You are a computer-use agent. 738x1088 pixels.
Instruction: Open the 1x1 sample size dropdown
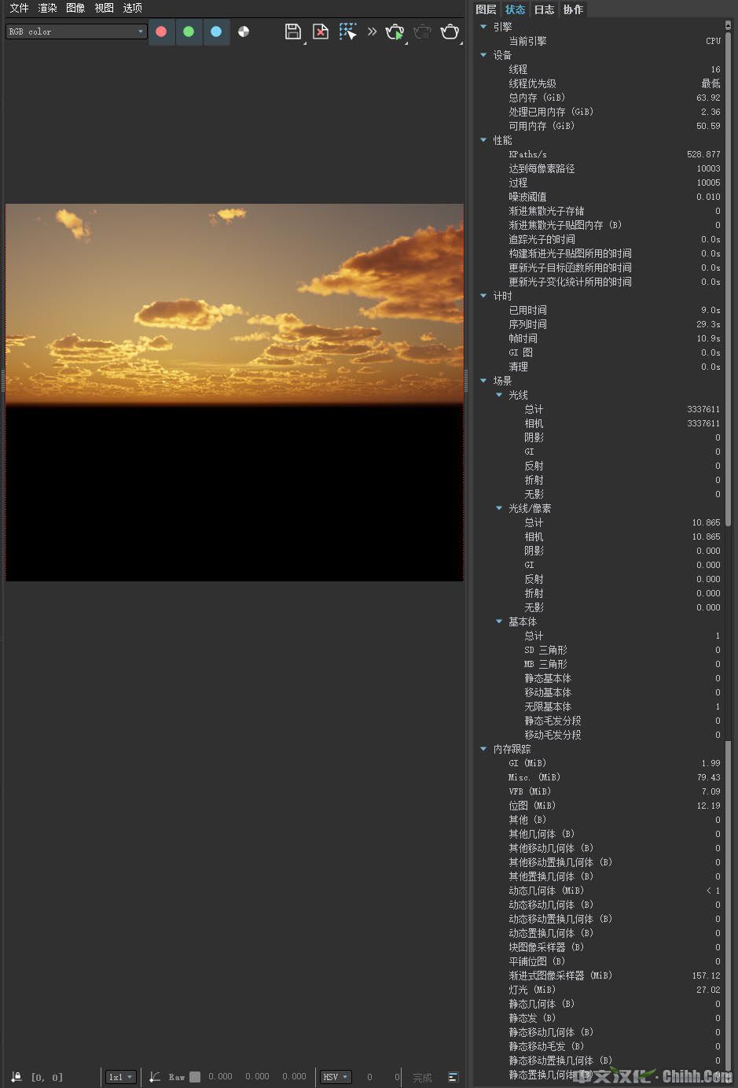(121, 1077)
